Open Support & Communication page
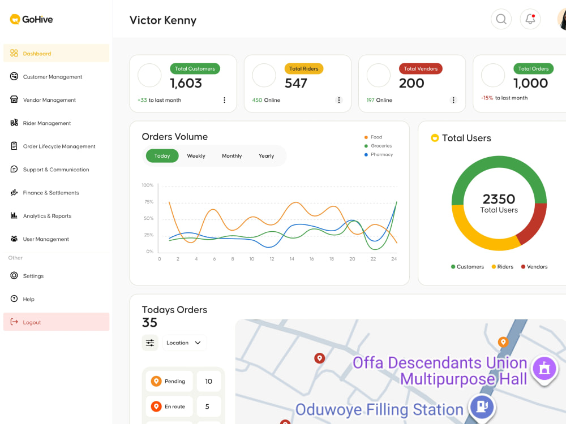The image size is (566, 424). 56,170
